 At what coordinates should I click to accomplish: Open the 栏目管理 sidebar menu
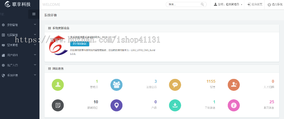tap(20, 35)
